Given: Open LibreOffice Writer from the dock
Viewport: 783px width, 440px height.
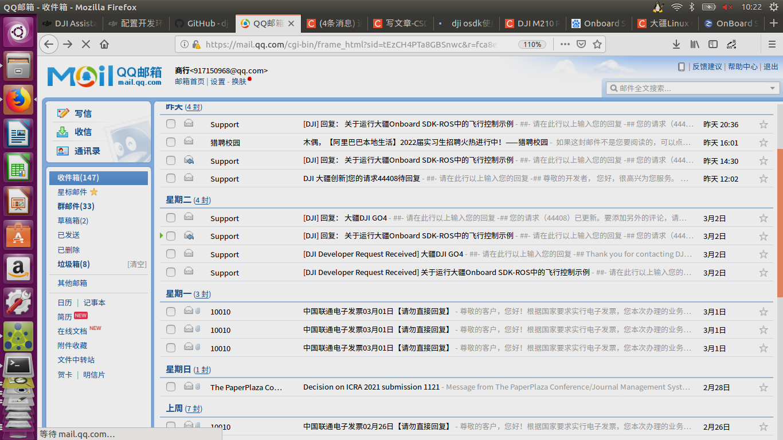Looking at the screenshot, I should [x=18, y=133].
